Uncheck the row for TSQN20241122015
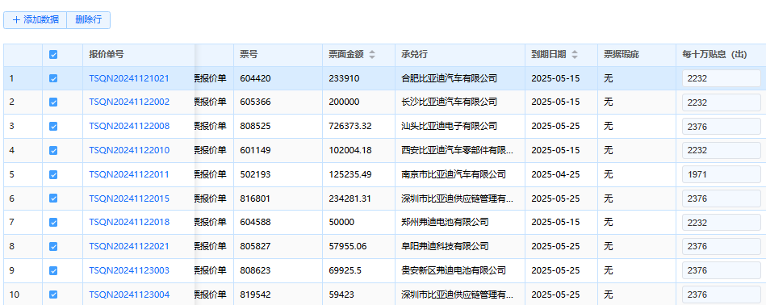Image resolution: width=766 pixels, height=305 pixels. pyautogui.click(x=53, y=198)
